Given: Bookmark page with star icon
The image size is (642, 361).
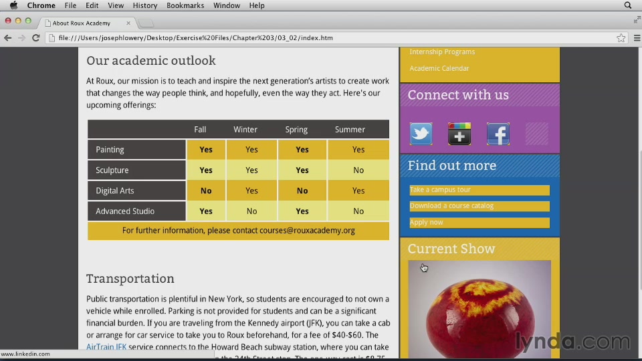Looking at the screenshot, I should (x=621, y=37).
